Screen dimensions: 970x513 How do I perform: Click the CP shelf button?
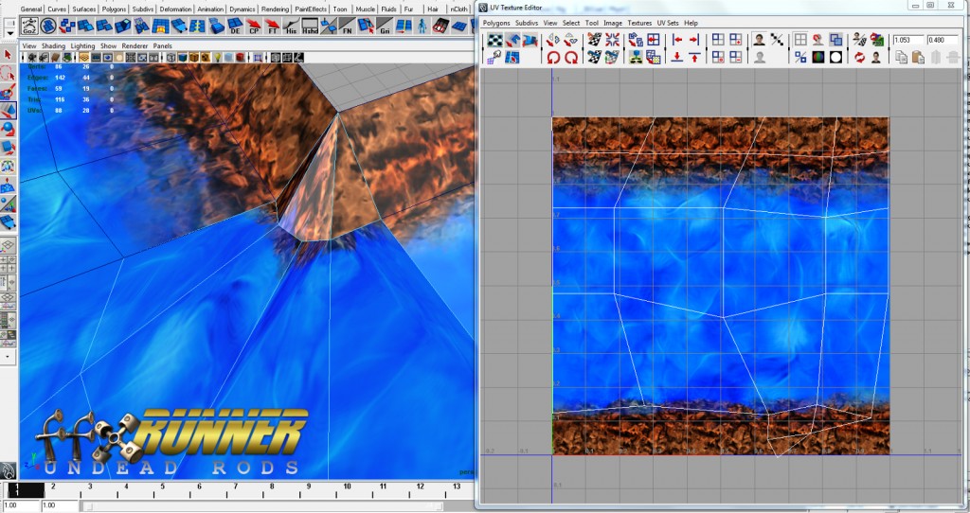click(x=254, y=27)
